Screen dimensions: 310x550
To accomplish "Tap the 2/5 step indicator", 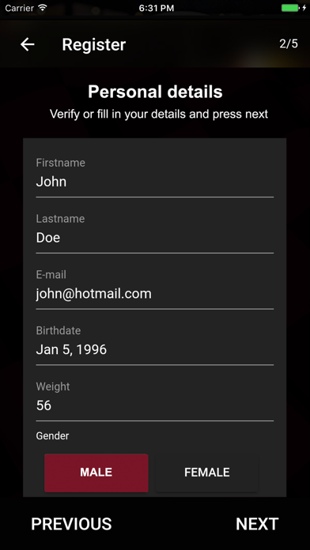I will pos(289,43).
